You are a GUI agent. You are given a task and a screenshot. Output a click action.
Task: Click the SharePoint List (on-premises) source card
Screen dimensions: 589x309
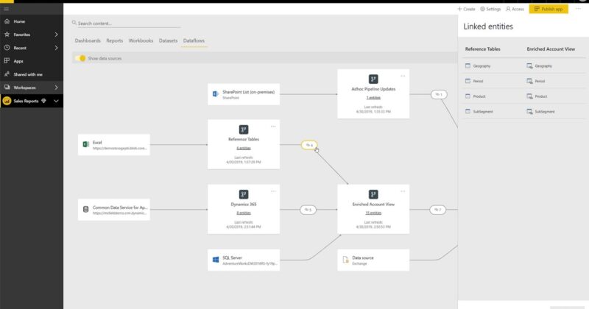244,94
